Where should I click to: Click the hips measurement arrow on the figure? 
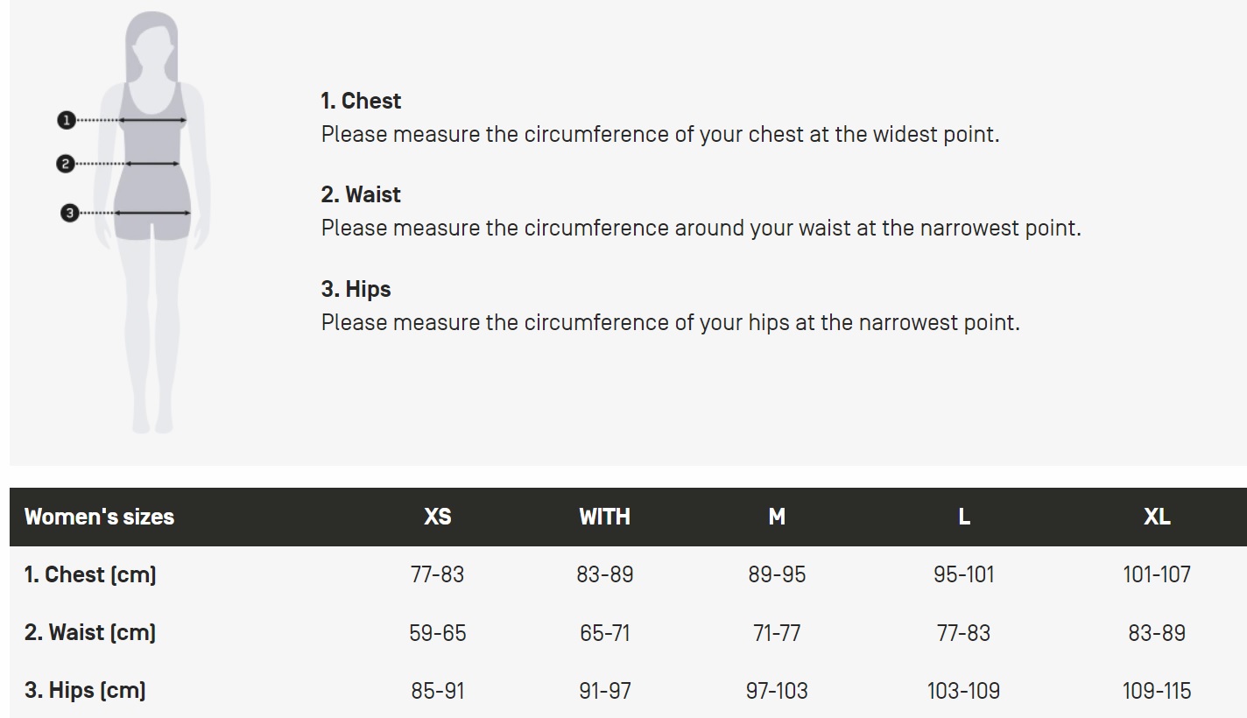click(x=152, y=213)
